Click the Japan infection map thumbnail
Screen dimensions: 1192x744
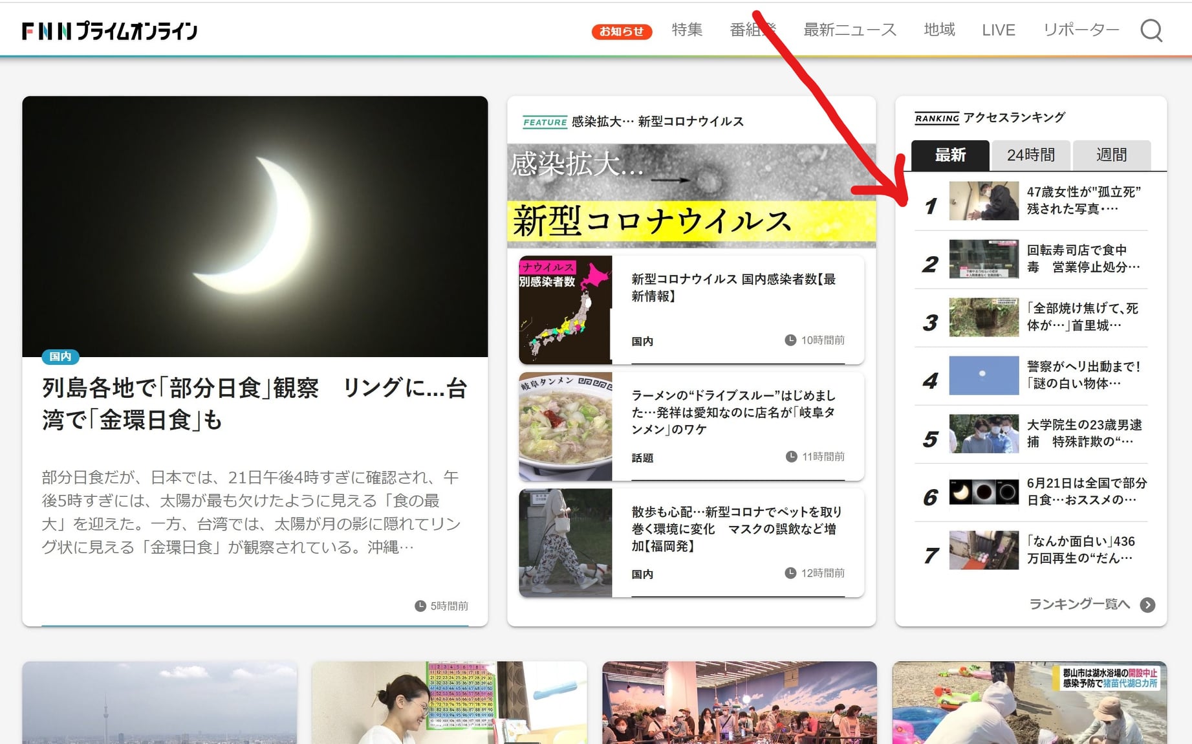(565, 309)
